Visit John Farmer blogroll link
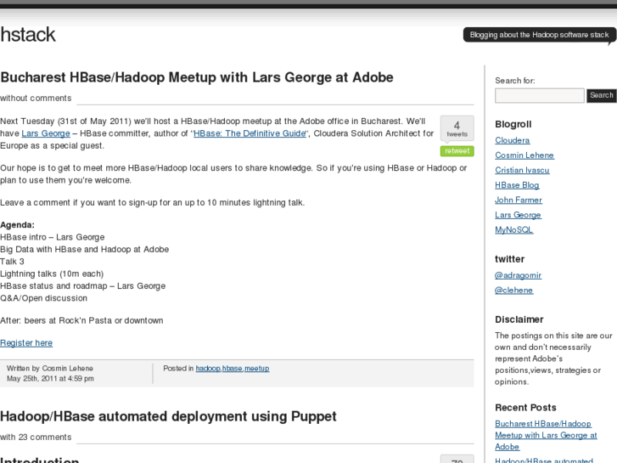 click(x=519, y=200)
